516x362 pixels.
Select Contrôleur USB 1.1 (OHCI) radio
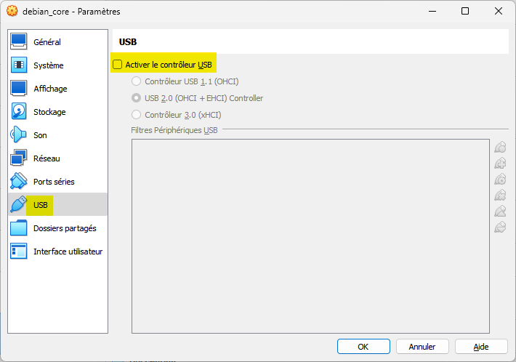click(136, 81)
